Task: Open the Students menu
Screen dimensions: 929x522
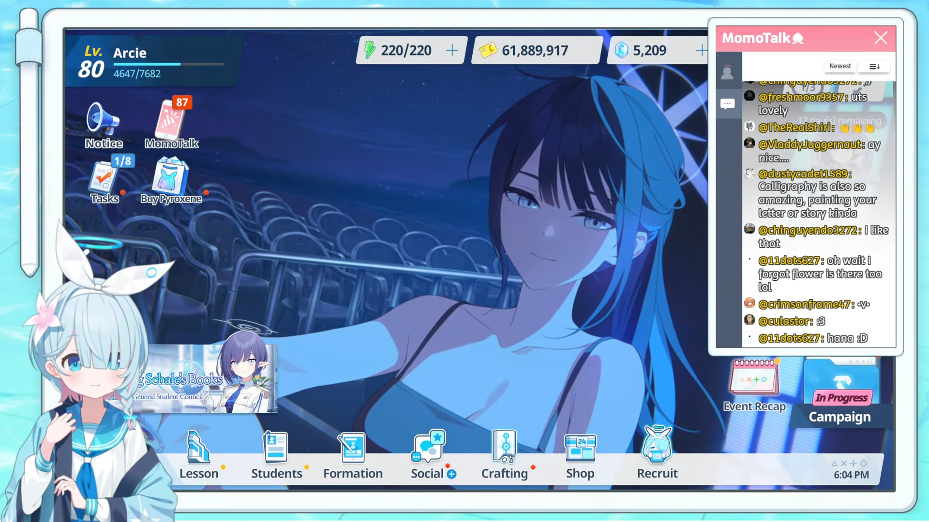Action: coord(276,455)
